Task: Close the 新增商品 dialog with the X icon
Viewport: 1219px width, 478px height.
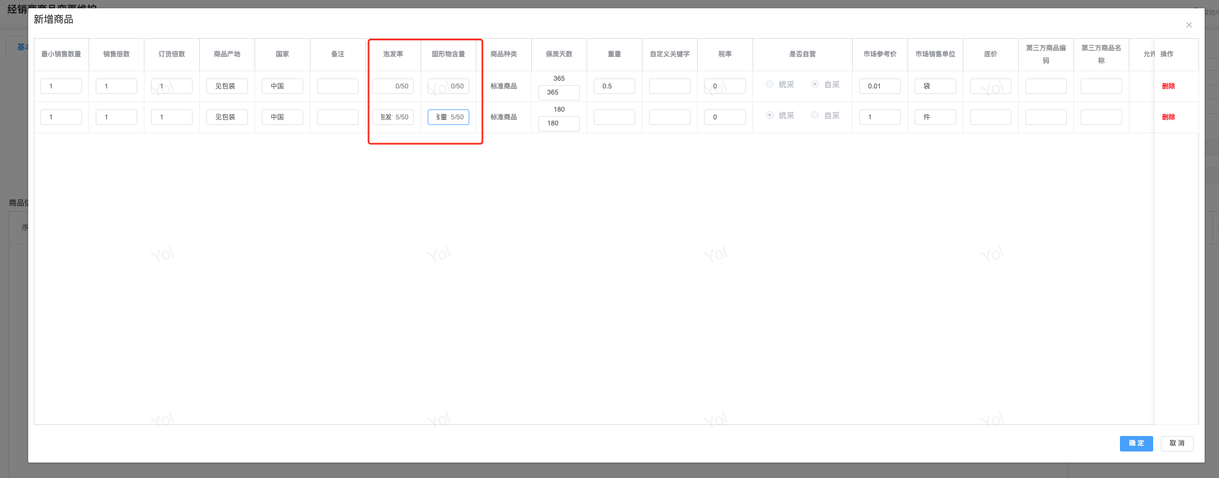Action: [1189, 25]
